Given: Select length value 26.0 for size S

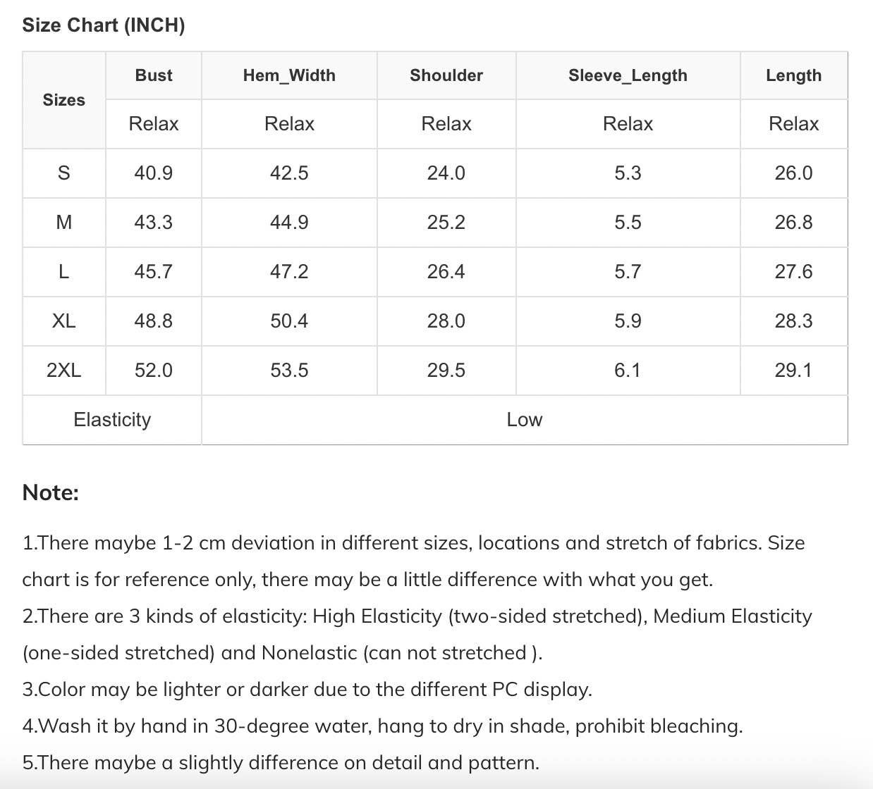Looking at the screenshot, I should point(793,173).
